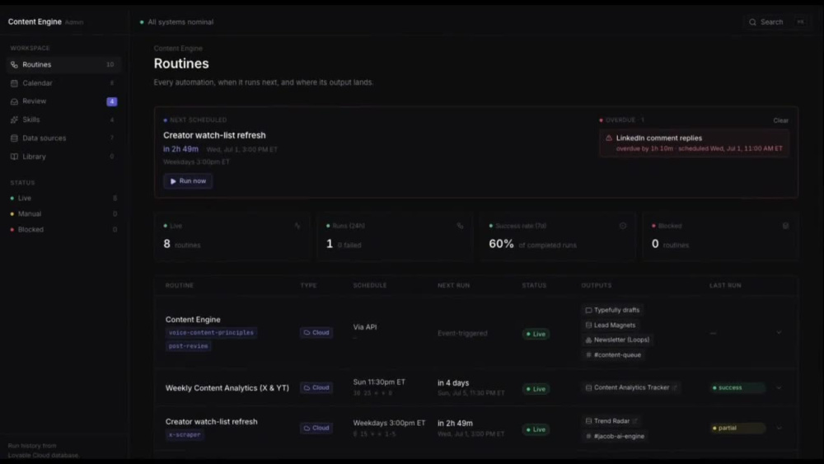Open the #content-queue output
Screen dimensions: 824x464
[x=613, y=355]
